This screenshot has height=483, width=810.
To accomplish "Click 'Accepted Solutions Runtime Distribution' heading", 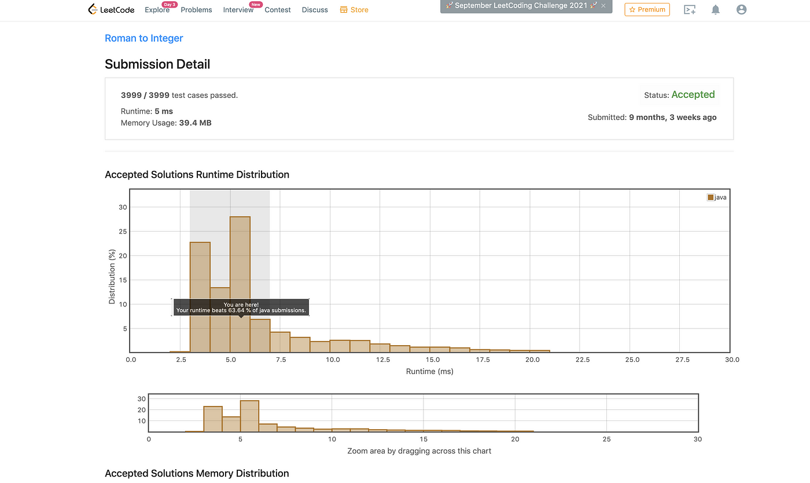I will (x=197, y=174).
